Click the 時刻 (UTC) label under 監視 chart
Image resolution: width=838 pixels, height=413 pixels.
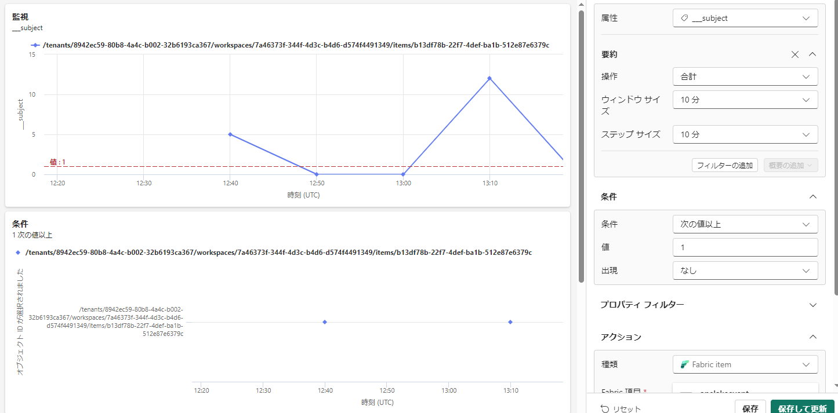(303, 195)
